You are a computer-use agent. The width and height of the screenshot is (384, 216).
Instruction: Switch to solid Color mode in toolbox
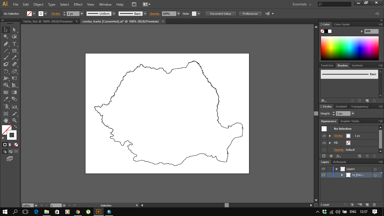click(5, 145)
